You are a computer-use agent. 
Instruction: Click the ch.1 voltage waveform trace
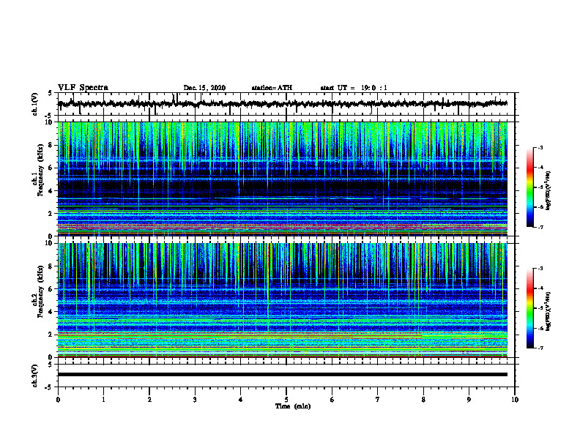point(283,104)
